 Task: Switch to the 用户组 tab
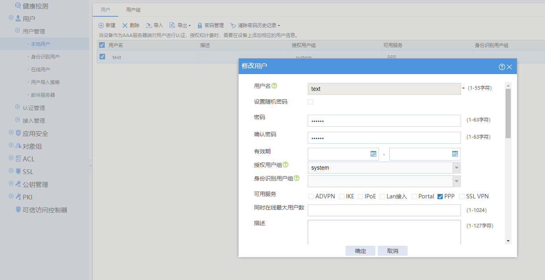click(x=133, y=10)
